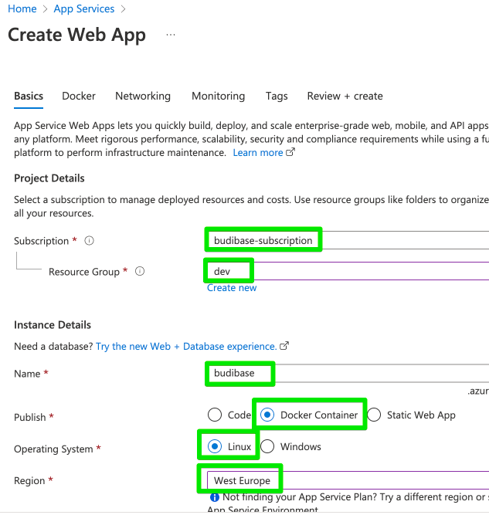489x515 pixels.
Task: Follow the Learn more link
Action: pos(258,152)
